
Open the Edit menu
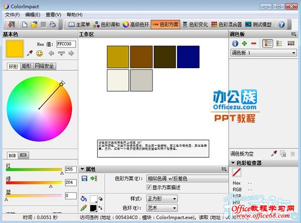pyautogui.click(x=33, y=15)
